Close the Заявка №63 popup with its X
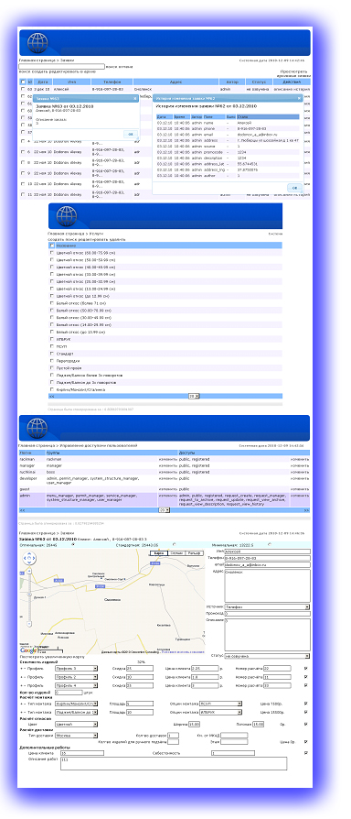351x819 pixels. 135,98
